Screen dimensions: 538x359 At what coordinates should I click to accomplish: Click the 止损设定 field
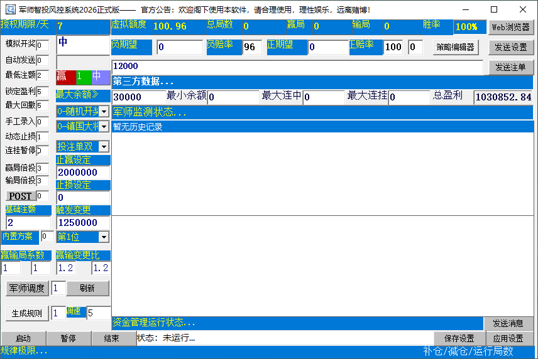coord(83,197)
